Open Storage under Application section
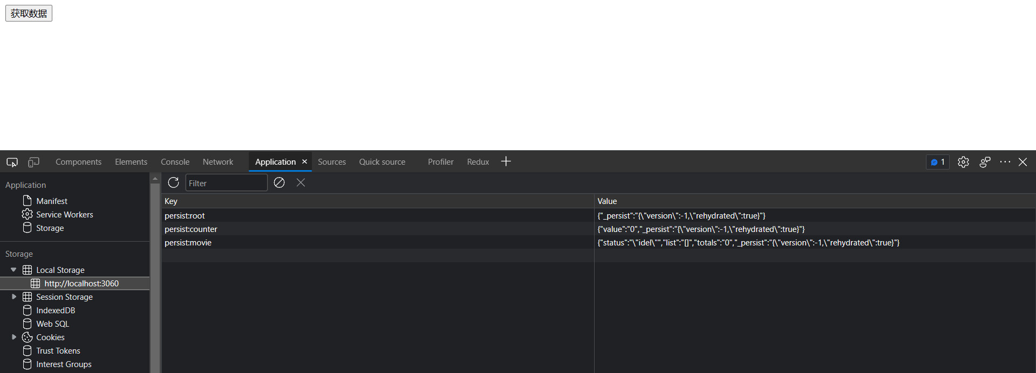The image size is (1036, 373). pyautogui.click(x=44, y=228)
